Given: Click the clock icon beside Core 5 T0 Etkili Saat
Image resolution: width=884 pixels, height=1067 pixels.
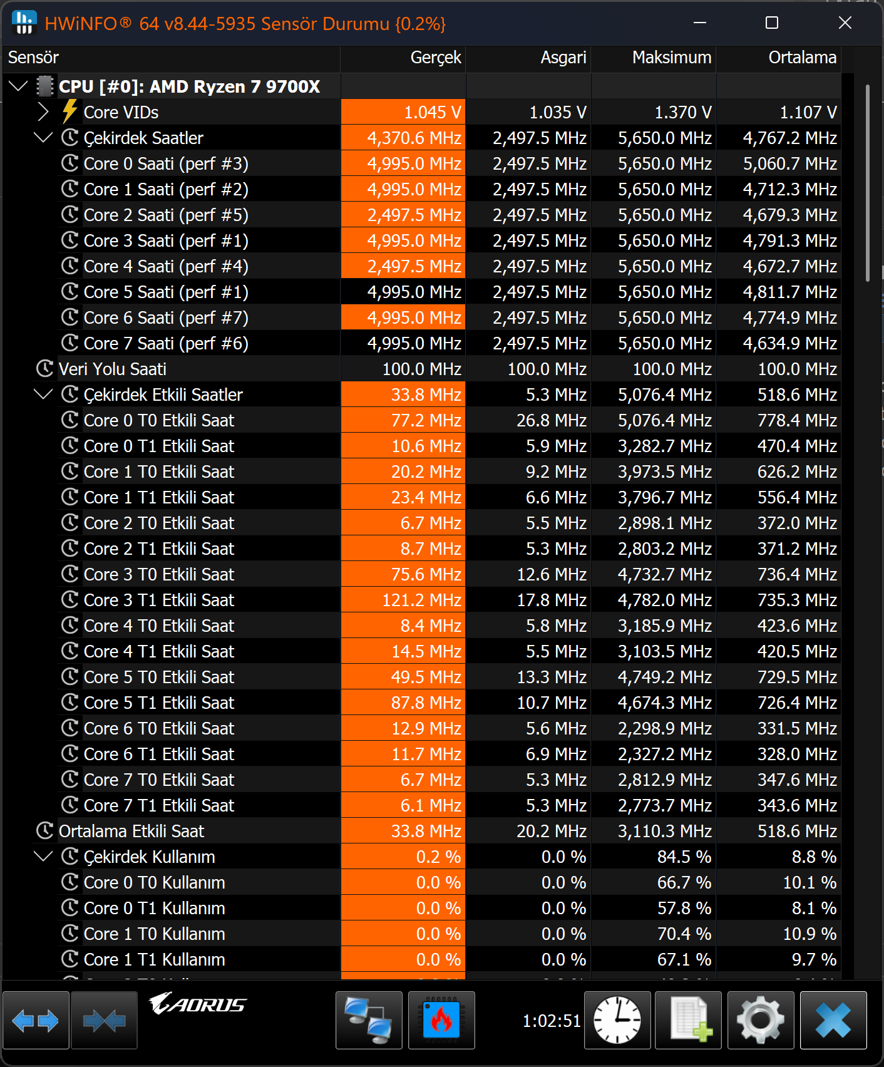Looking at the screenshot, I should coord(69,677).
